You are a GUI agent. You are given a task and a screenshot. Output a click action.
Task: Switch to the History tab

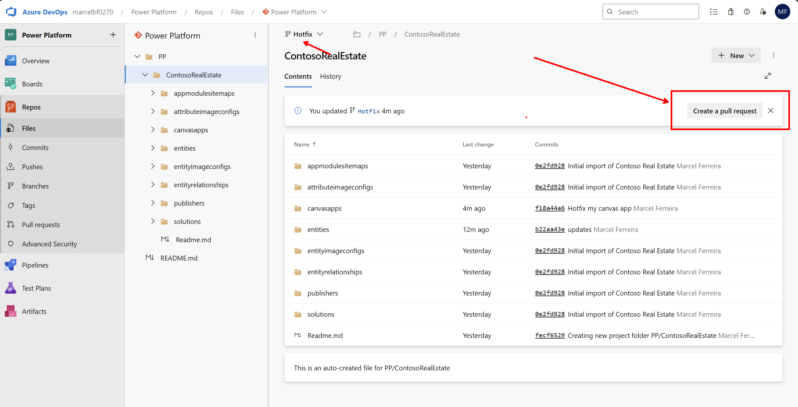coord(331,76)
